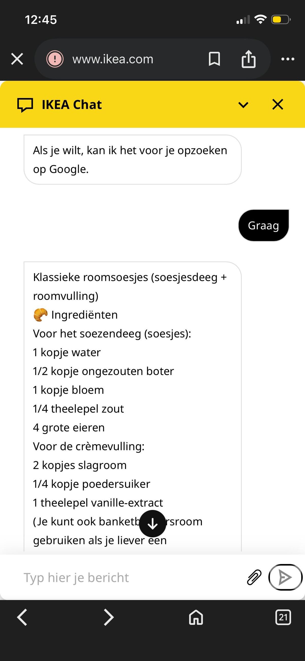
Task: Tap the 'Graag' sent message bubble
Action: (x=264, y=225)
